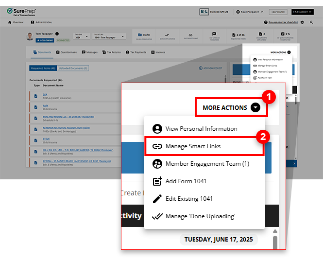Click the Firm ID: SPT-29 text
323x261 pixels.
click(219, 12)
